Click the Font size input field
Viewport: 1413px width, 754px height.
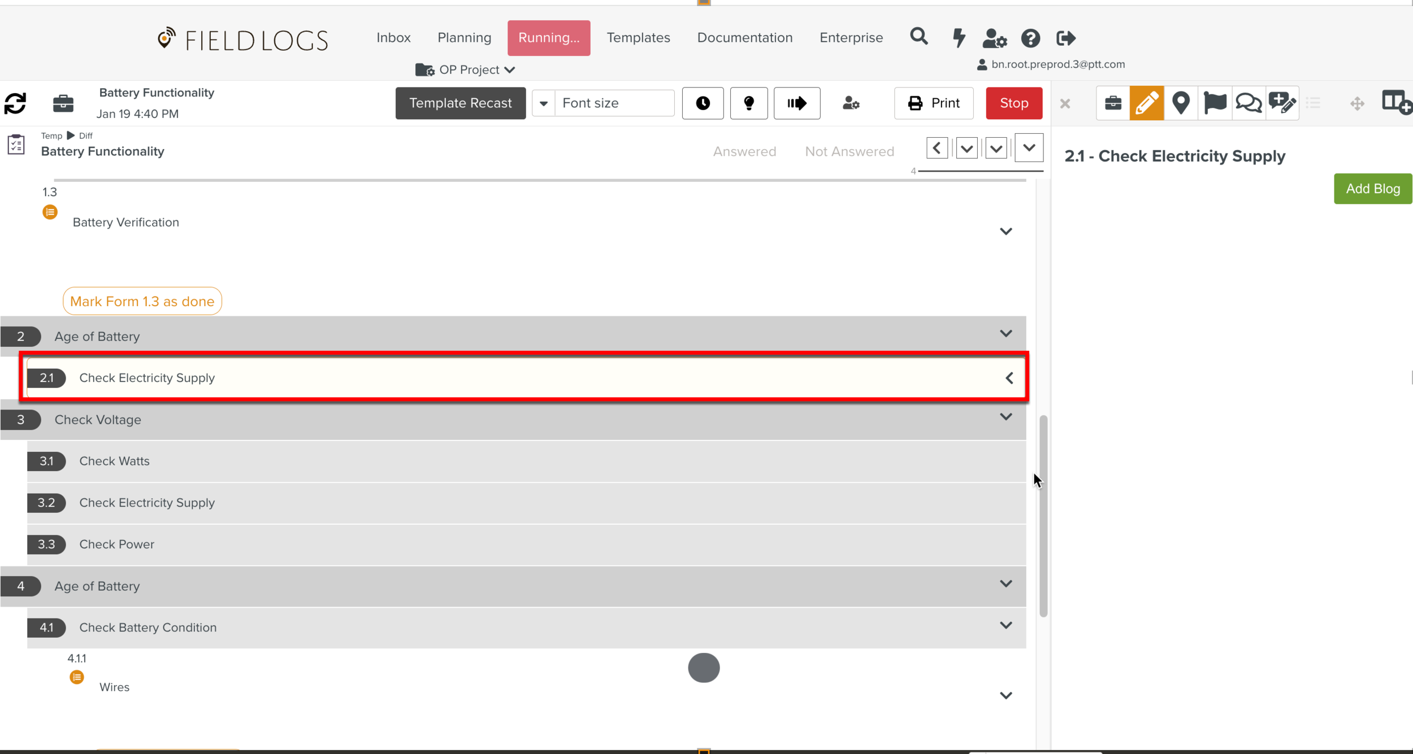[614, 103]
